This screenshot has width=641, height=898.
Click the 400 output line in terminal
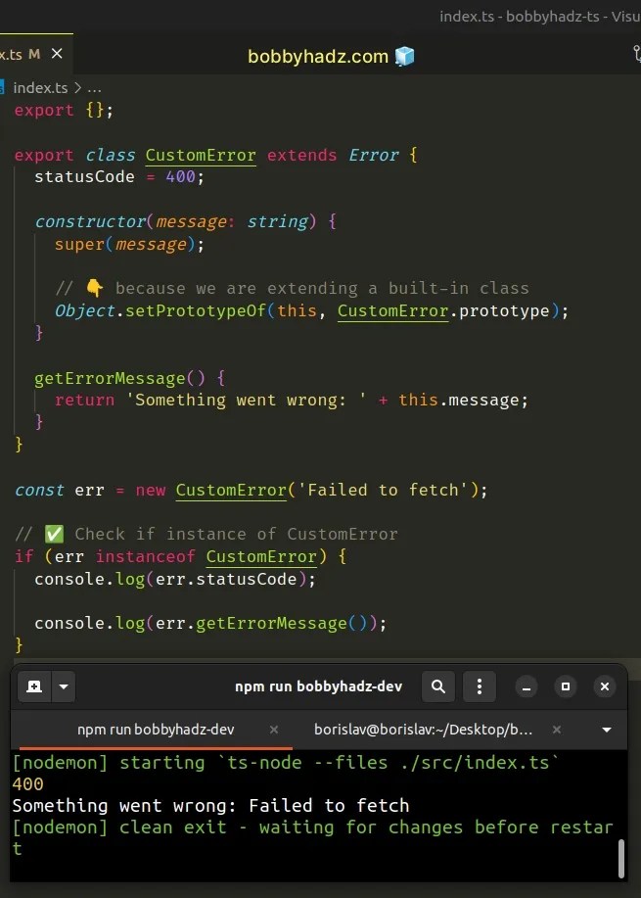click(x=27, y=784)
